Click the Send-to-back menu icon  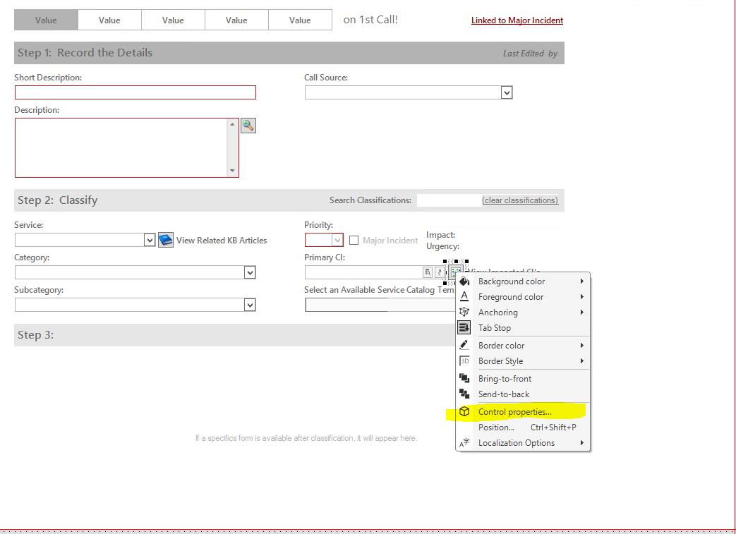[x=464, y=394]
